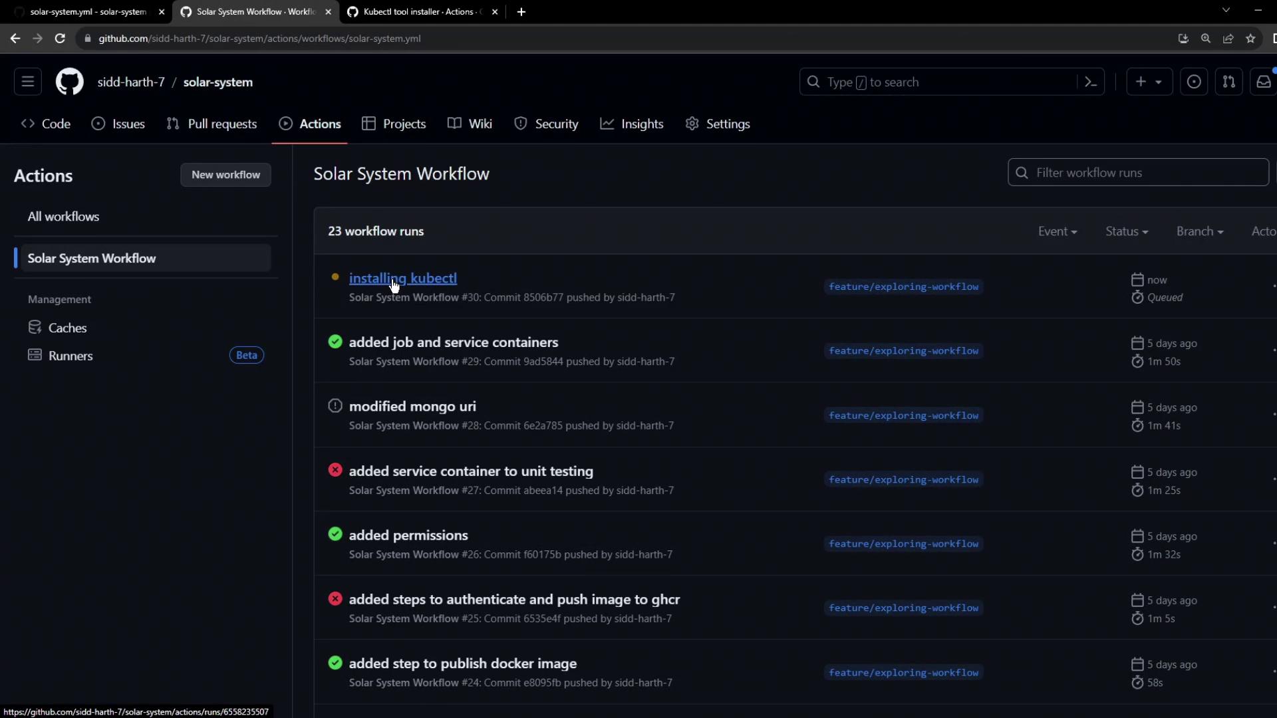Screen dimensions: 1277x718
Task: Open the create new plus dropdown
Action: click(1149, 82)
